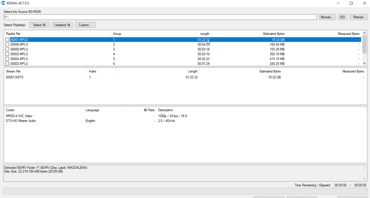Tick the 00005.MPLS playlist checkbox

click(7, 49)
